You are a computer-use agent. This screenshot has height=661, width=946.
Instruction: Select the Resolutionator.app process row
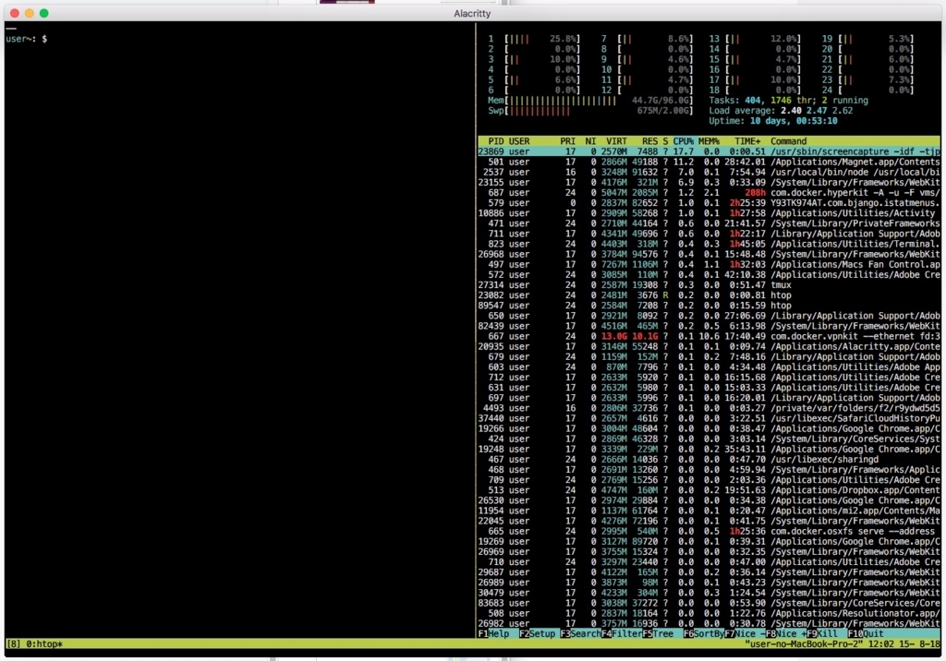(x=709, y=613)
